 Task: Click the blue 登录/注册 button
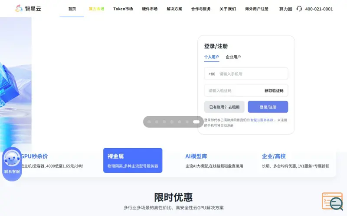tap(268, 107)
